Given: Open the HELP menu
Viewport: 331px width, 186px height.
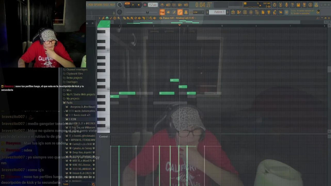Looking at the screenshot, I should [x=112, y=5].
